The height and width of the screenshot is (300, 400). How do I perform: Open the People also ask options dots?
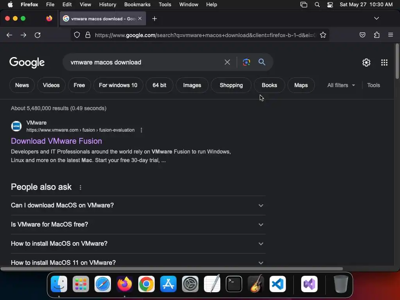pyautogui.click(x=80, y=187)
